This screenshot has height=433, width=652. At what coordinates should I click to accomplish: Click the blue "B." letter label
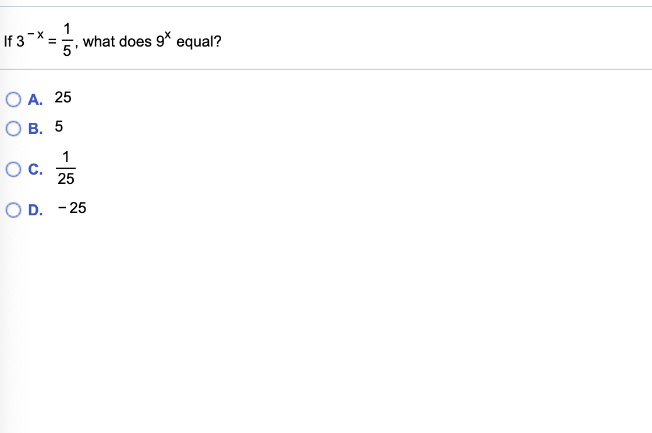(36, 129)
